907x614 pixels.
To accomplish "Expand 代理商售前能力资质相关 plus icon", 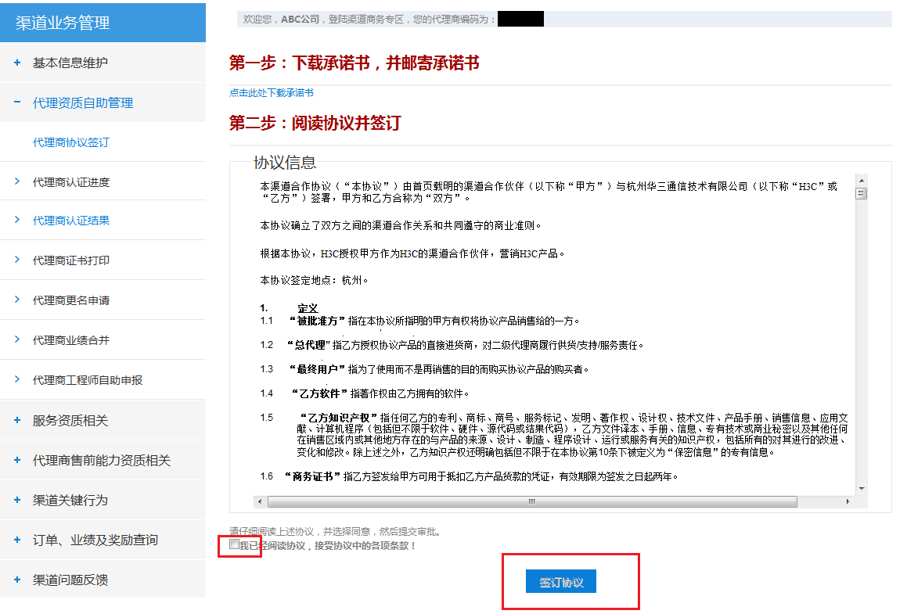I will coord(17,460).
